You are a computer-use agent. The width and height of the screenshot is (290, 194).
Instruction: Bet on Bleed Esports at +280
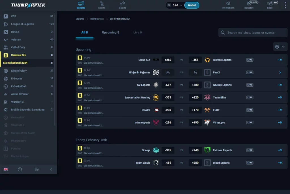coord(195,163)
